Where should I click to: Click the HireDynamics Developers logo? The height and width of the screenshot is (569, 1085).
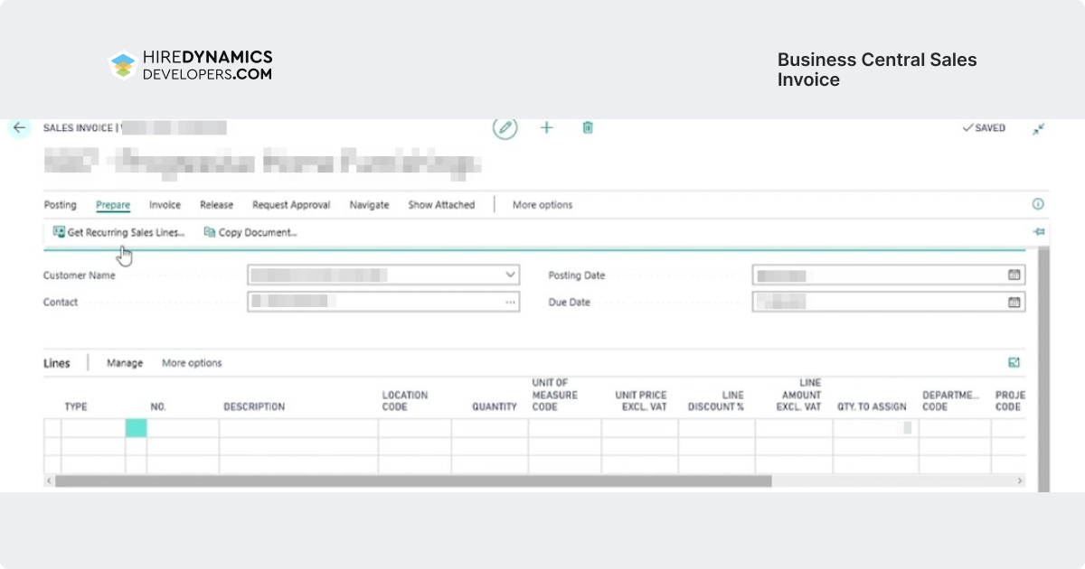(x=190, y=65)
